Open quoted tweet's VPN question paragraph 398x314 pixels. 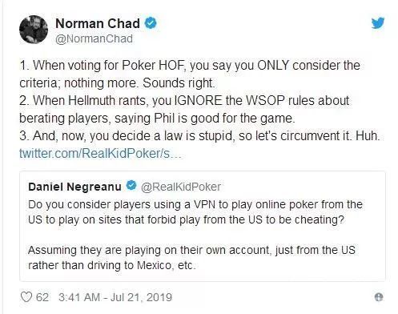(x=195, y=212)
